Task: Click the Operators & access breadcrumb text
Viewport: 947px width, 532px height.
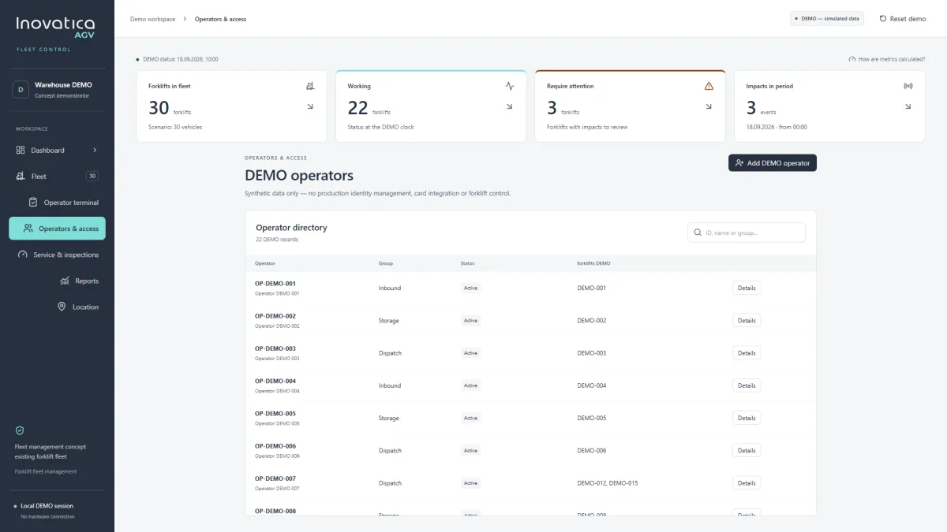Action: [x=221, y=19]
